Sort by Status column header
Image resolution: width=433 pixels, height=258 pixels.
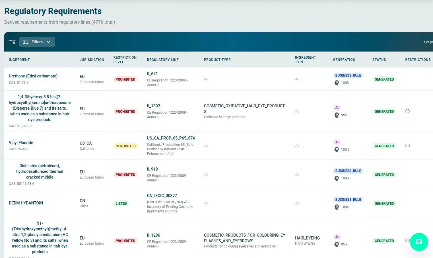coord(379,60)
